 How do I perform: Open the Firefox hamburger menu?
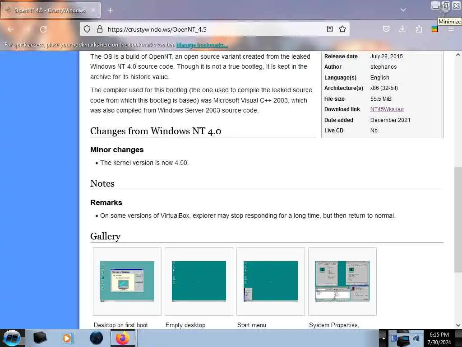click(451, 29)
